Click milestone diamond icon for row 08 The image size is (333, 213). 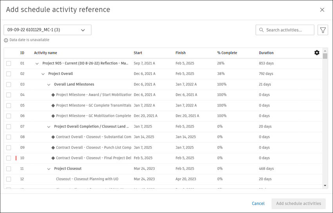(53, 137)
